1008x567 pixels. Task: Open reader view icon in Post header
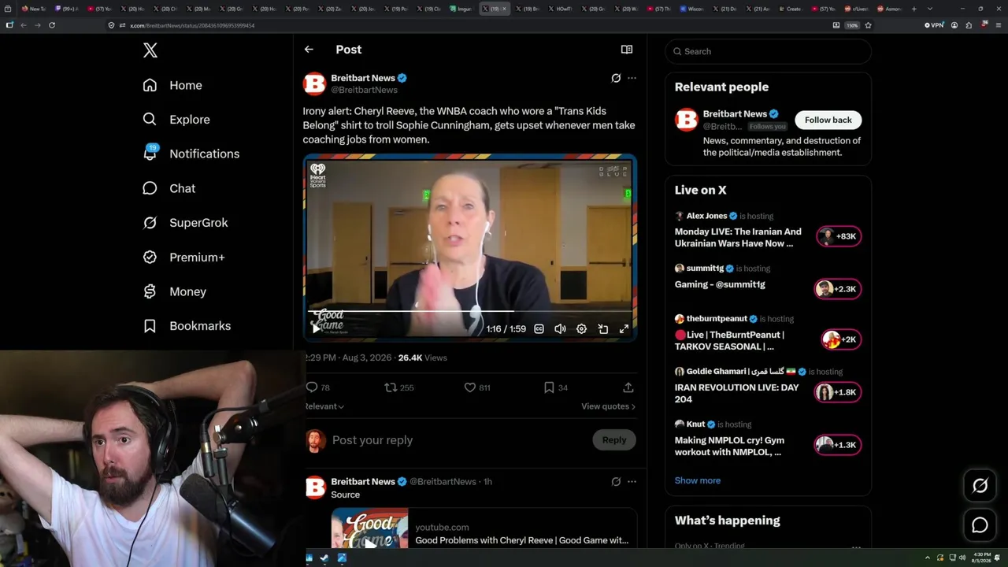click(x=627, y=50)
